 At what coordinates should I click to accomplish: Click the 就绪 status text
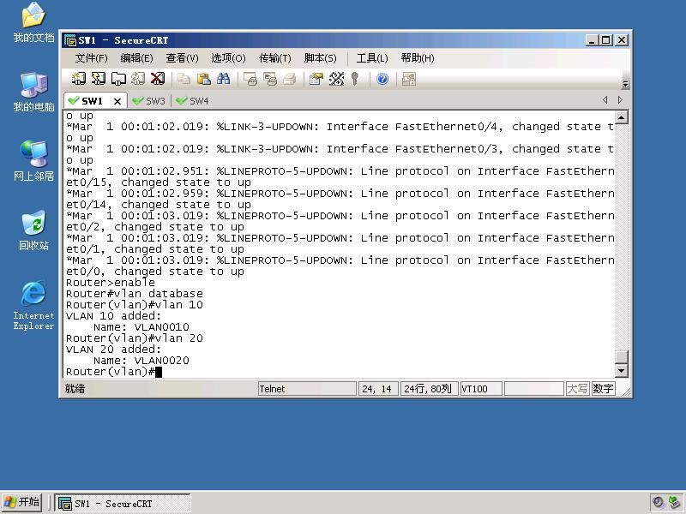[x=75, y=389]
